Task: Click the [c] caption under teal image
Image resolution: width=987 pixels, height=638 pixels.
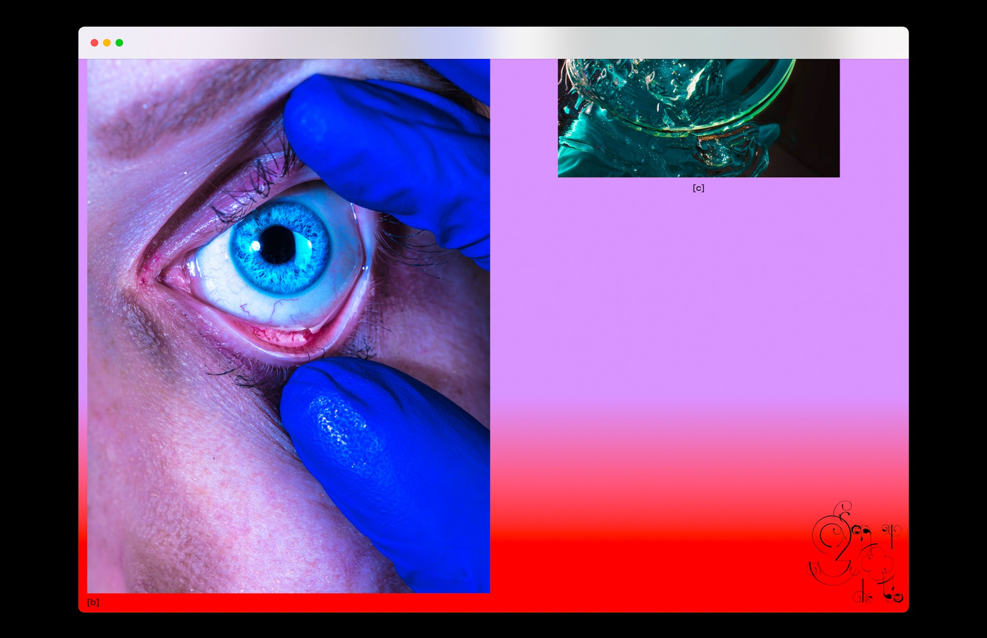Action: point(698,188)
